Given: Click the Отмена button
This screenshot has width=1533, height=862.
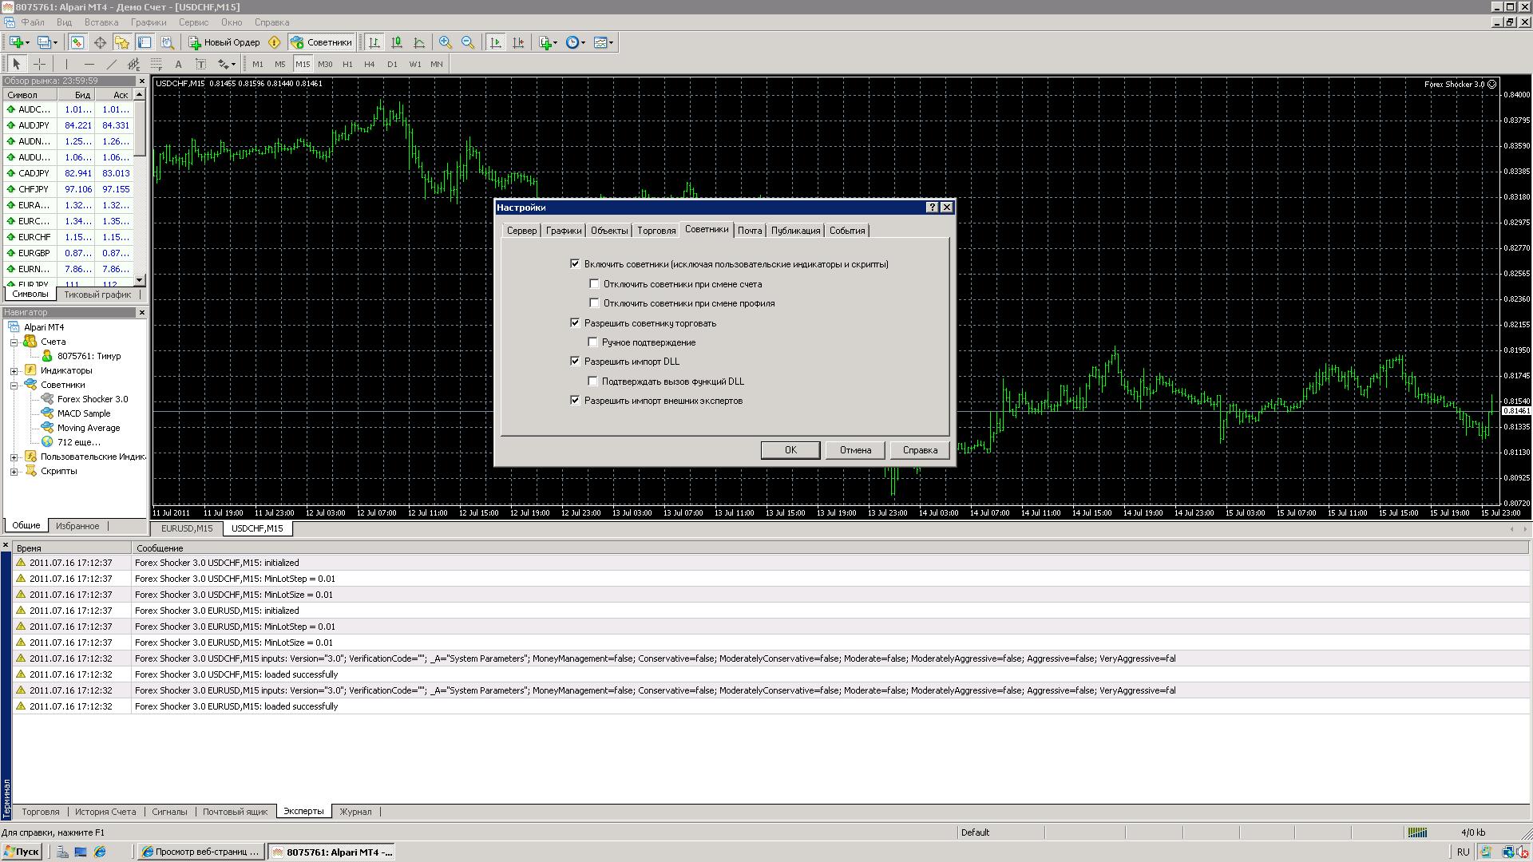Looking at the screenshot, I should tap(855, 450).
